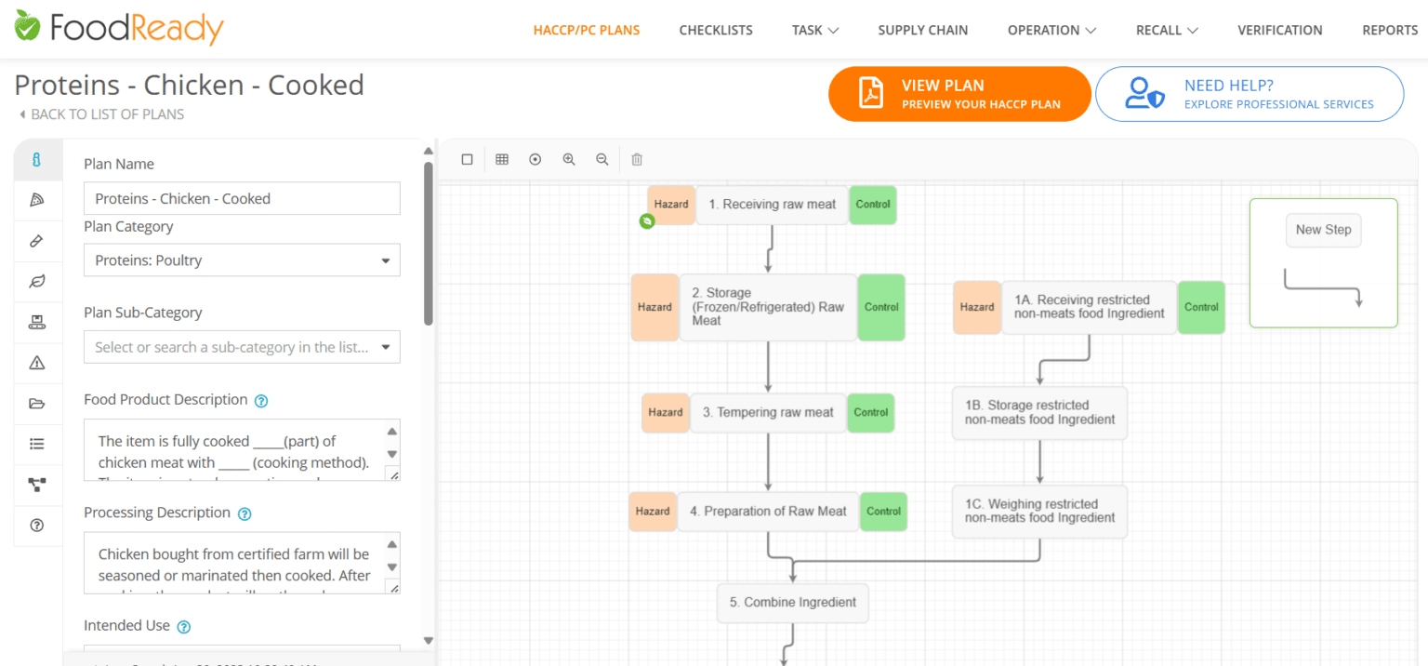The height and width of the screenshot is (666, 1428).
Task: Click the green Control box for Receiving raw meat
Action: pyautogui.click(x=873, y=205)
